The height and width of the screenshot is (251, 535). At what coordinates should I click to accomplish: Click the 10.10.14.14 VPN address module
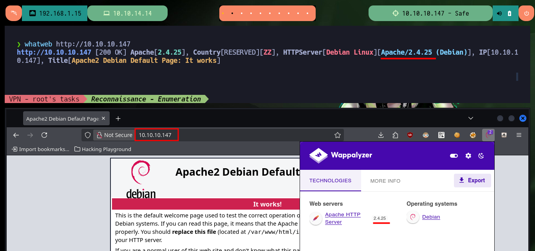point(127,13)
